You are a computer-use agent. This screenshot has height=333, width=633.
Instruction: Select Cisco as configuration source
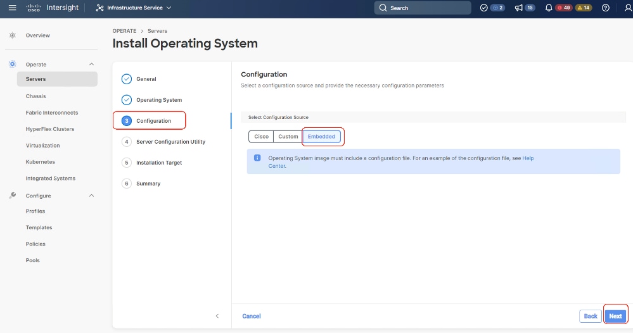point(261,137)
